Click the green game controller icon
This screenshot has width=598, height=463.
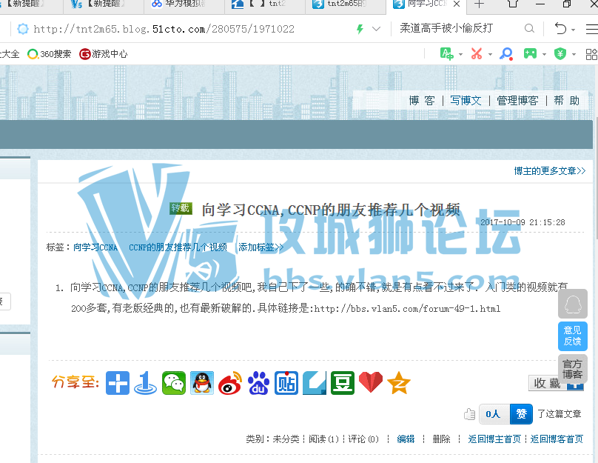click(x=530, y=54)
